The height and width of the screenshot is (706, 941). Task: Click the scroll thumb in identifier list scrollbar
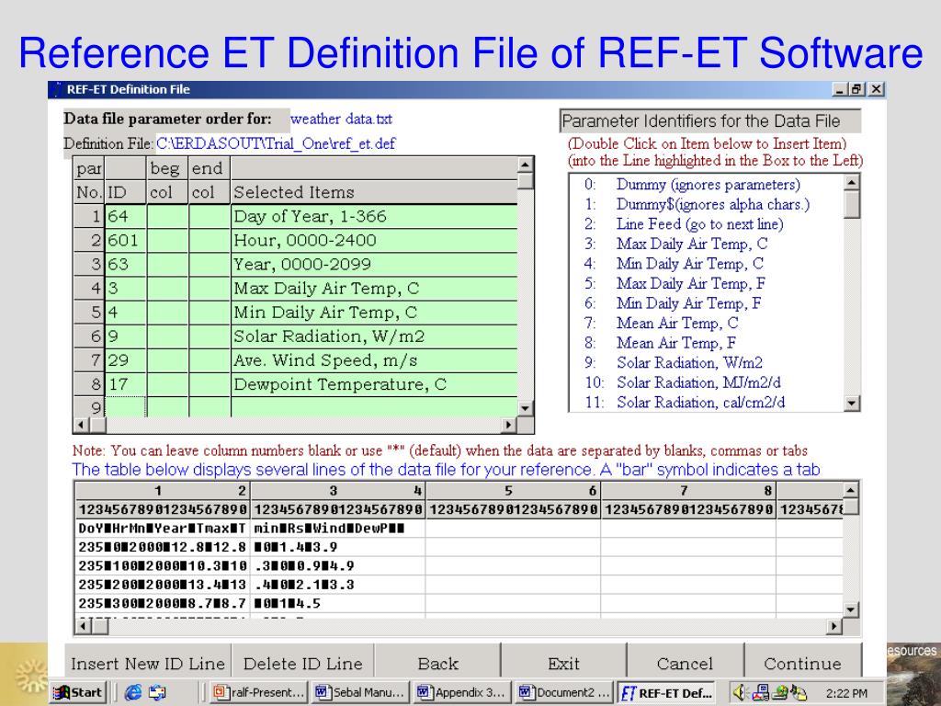(x=852, y=204)
